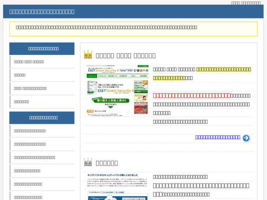Click the small text above the blue banner
The height and width of the screenshot is (200, 267).
(x=246, y=3)
